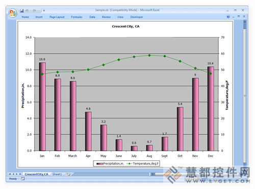The image size is (255, 189).
Task: Jump to last sheet with navigation arrow
Action: (20, 174)
